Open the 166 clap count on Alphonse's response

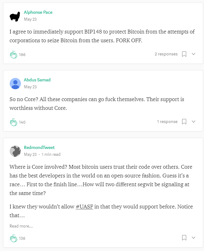click(22, 54)
